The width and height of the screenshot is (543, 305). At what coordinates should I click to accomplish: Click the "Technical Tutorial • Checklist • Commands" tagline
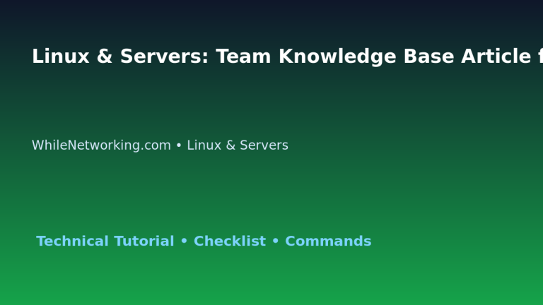tap(204, 241)
